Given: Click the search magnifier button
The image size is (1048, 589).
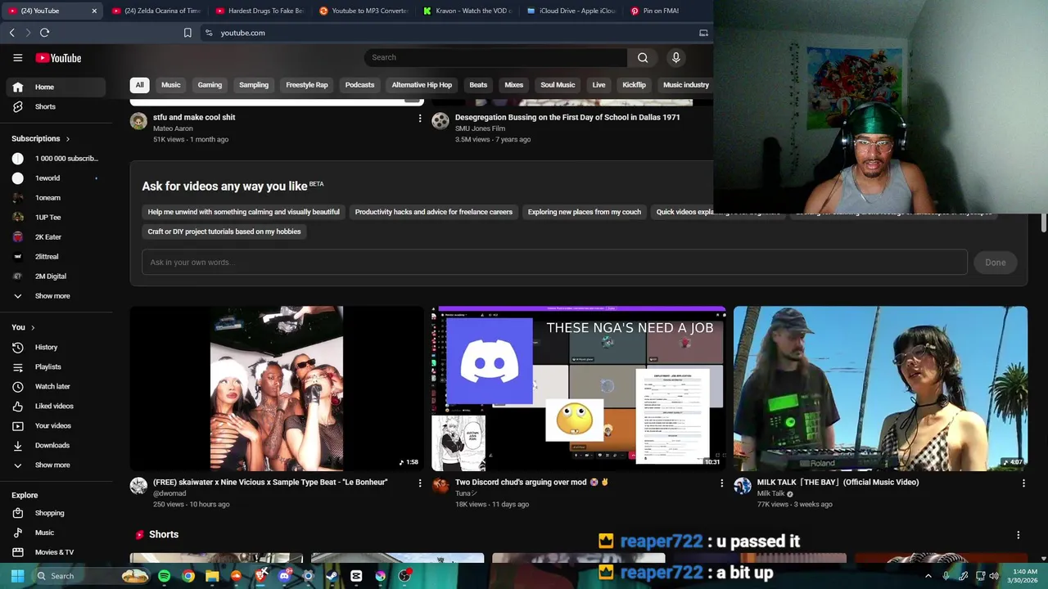Looking at the screenshot, I should coord(643,57).
